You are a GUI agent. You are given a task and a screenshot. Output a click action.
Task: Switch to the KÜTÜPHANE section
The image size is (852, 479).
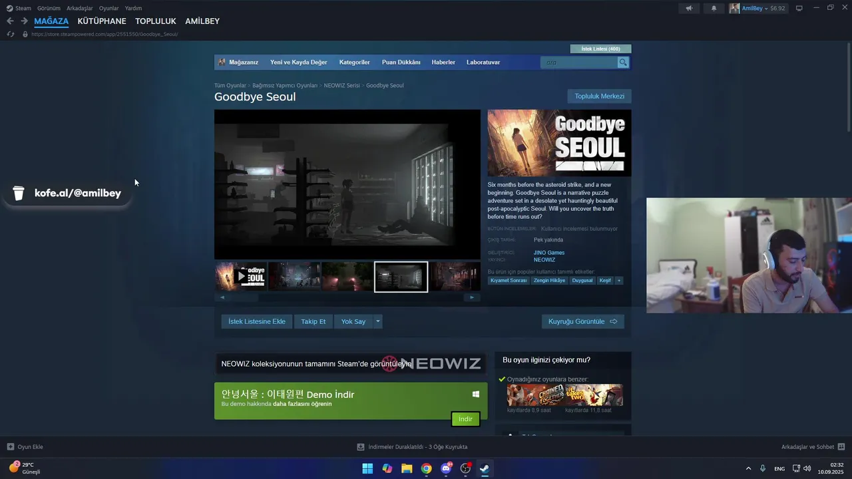pos(102,21)
